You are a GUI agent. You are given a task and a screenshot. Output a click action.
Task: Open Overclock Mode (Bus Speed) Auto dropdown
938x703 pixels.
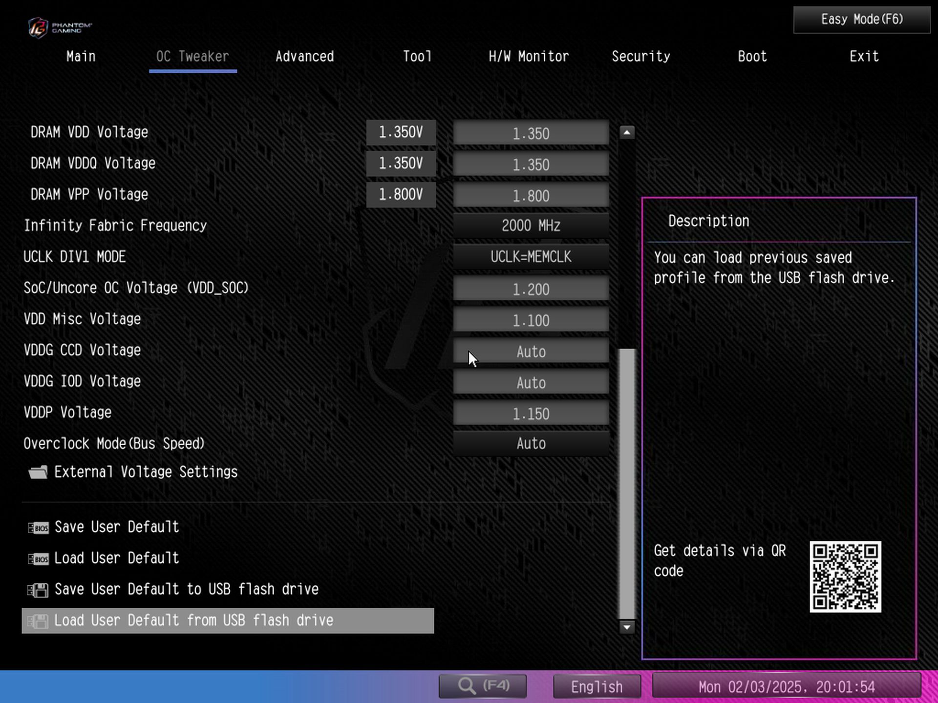pos(531,443)
